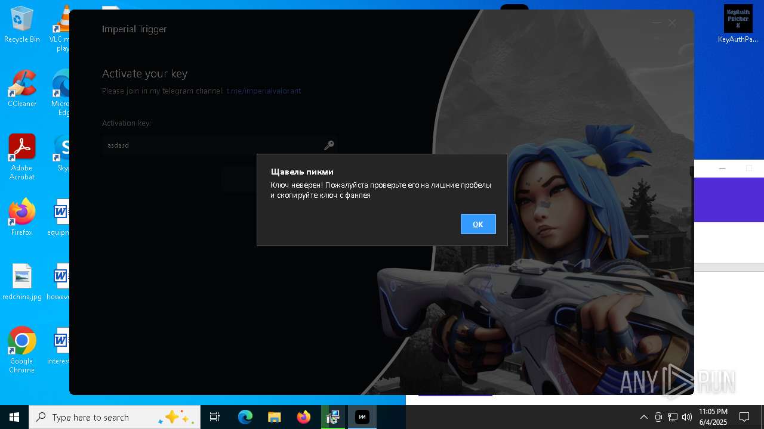
Task: Open File Explorer from taskbar
Action: 274,417
